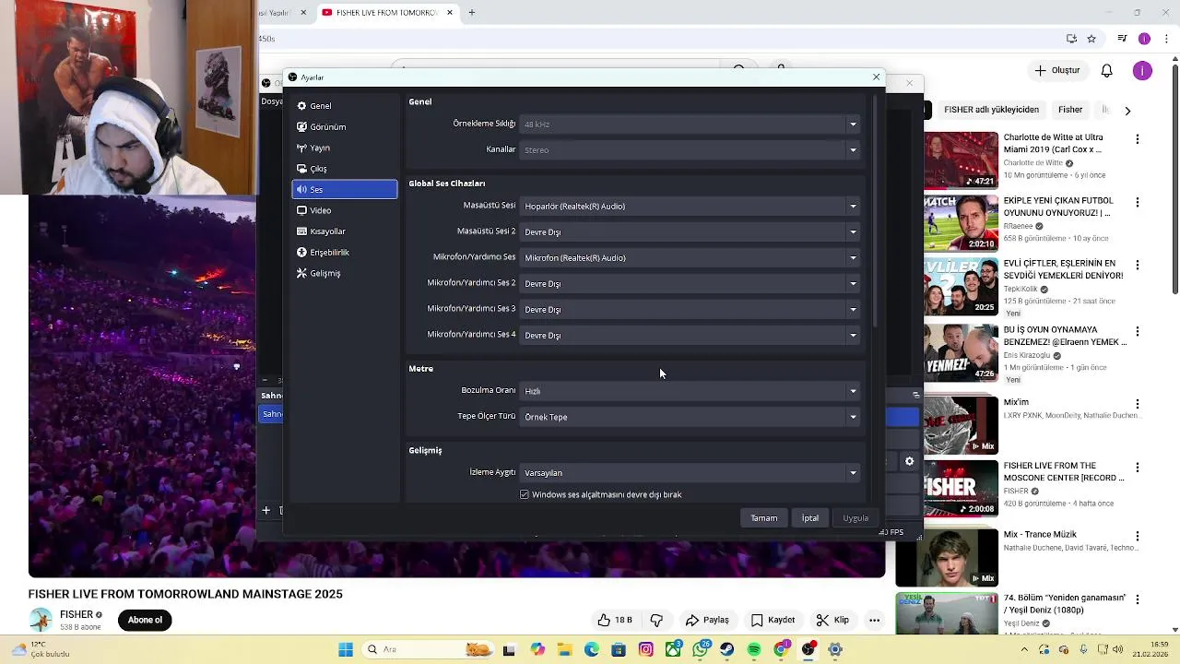Viewport: 1180px width, 664px height.
Task: Open Mikrofon/Yardımcı Ses 4 dropdown
Action: click(x=690, y=336)
